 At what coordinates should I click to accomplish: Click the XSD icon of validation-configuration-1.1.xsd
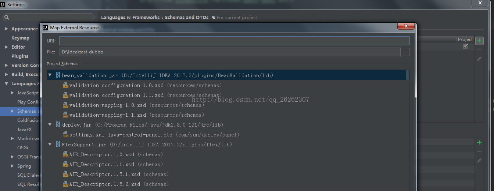coord(65,95)
